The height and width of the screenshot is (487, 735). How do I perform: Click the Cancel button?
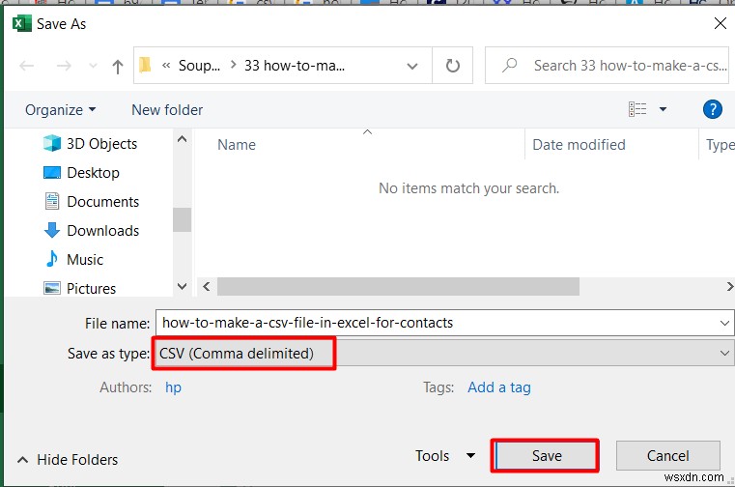668,455
